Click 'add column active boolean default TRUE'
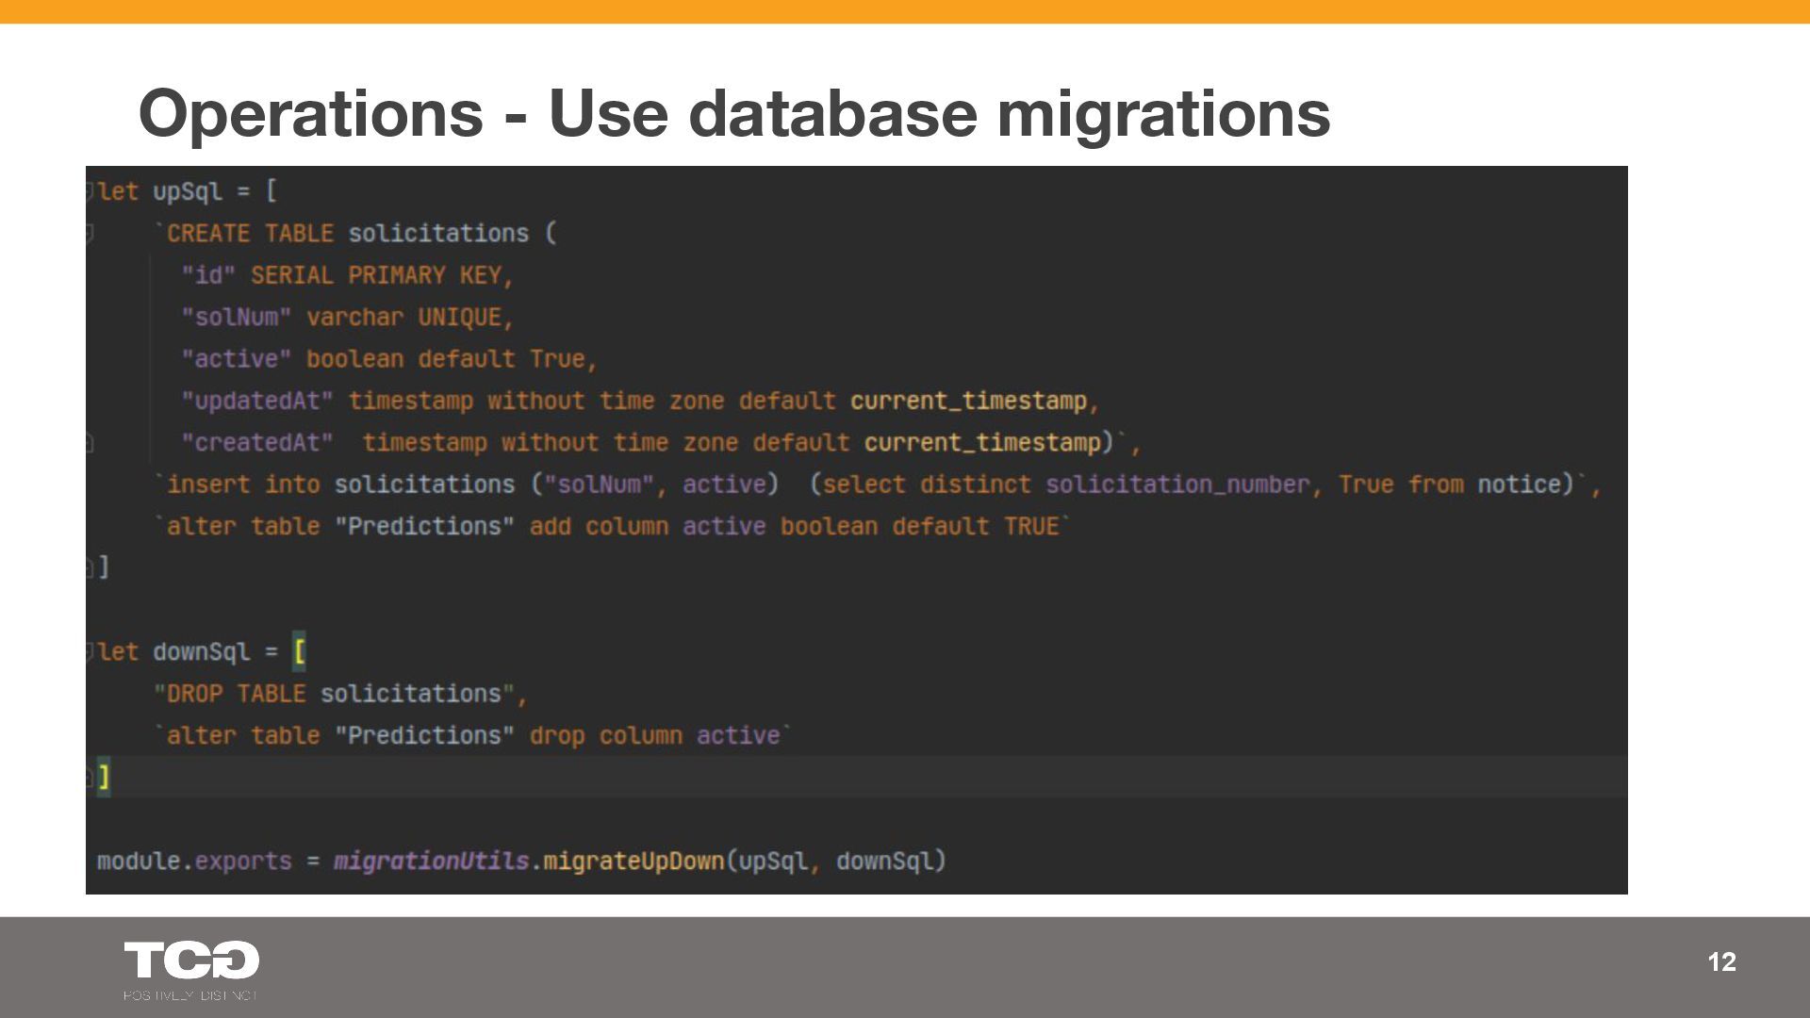The height and width of the screenshot is (1018, 1810). [794, 526]
